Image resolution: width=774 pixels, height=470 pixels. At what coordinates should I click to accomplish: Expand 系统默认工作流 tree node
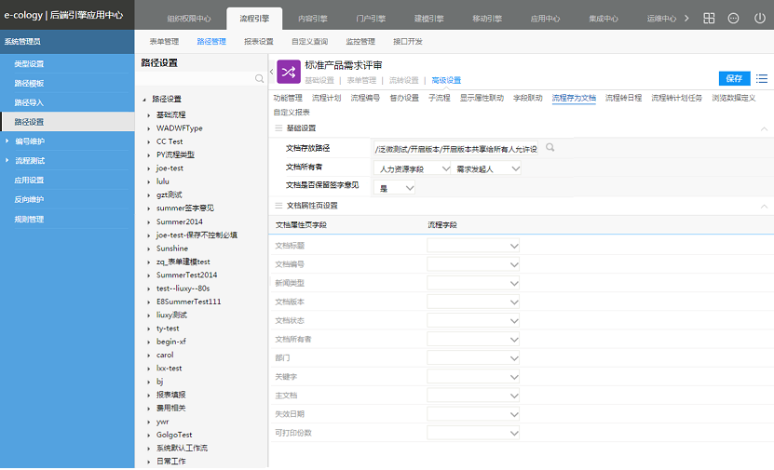click(149, 449)
